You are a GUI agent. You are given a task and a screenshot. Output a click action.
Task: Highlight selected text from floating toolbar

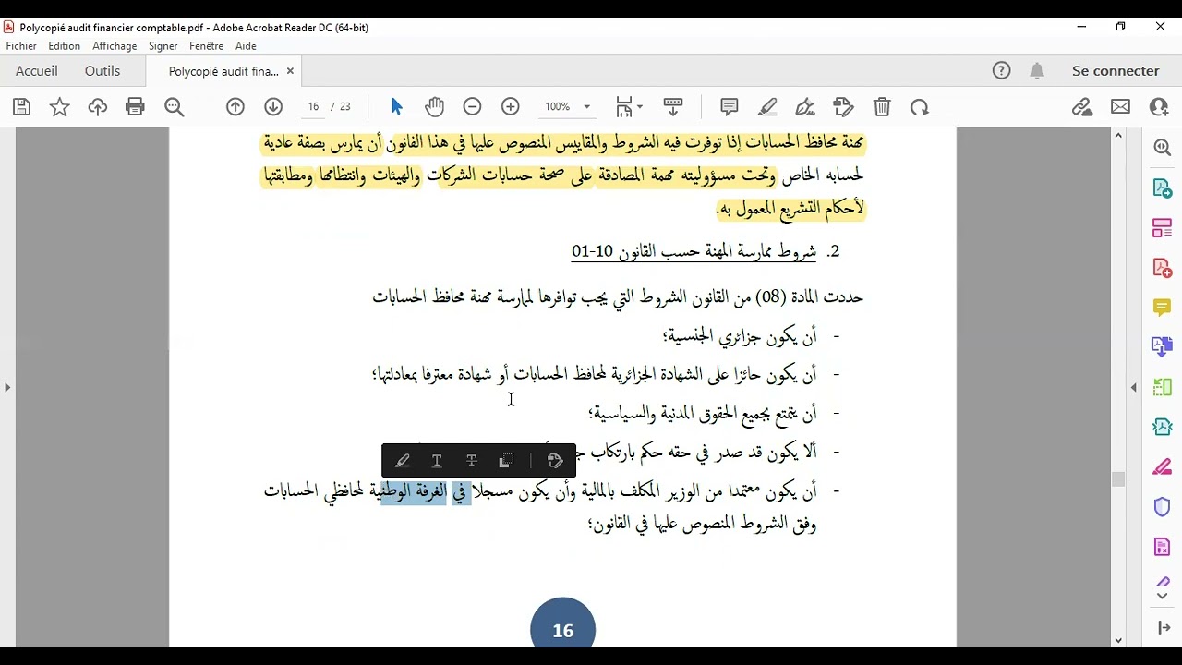point(403,461)
